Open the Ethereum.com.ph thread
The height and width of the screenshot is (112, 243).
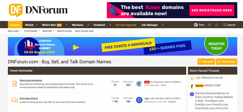[212, 78]
